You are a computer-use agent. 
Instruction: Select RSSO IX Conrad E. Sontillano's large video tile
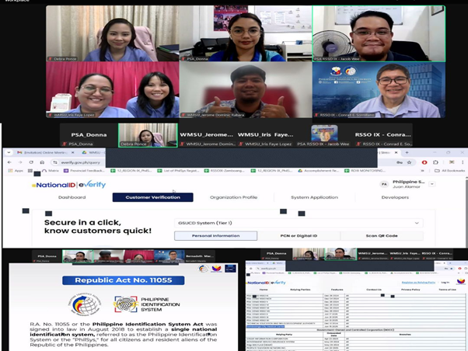379,90
